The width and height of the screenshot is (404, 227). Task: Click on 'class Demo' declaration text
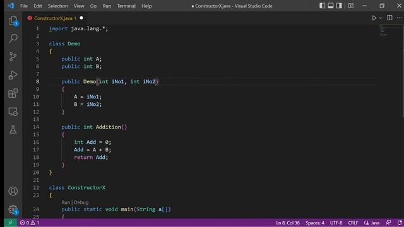click(x=64, y=44)
